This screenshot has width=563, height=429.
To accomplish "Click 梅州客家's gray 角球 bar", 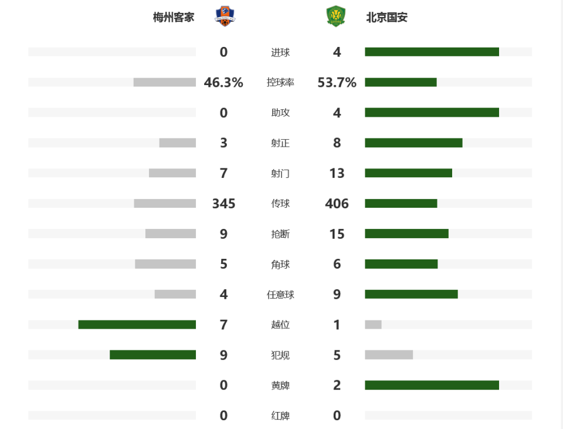I will pos(165,264).
